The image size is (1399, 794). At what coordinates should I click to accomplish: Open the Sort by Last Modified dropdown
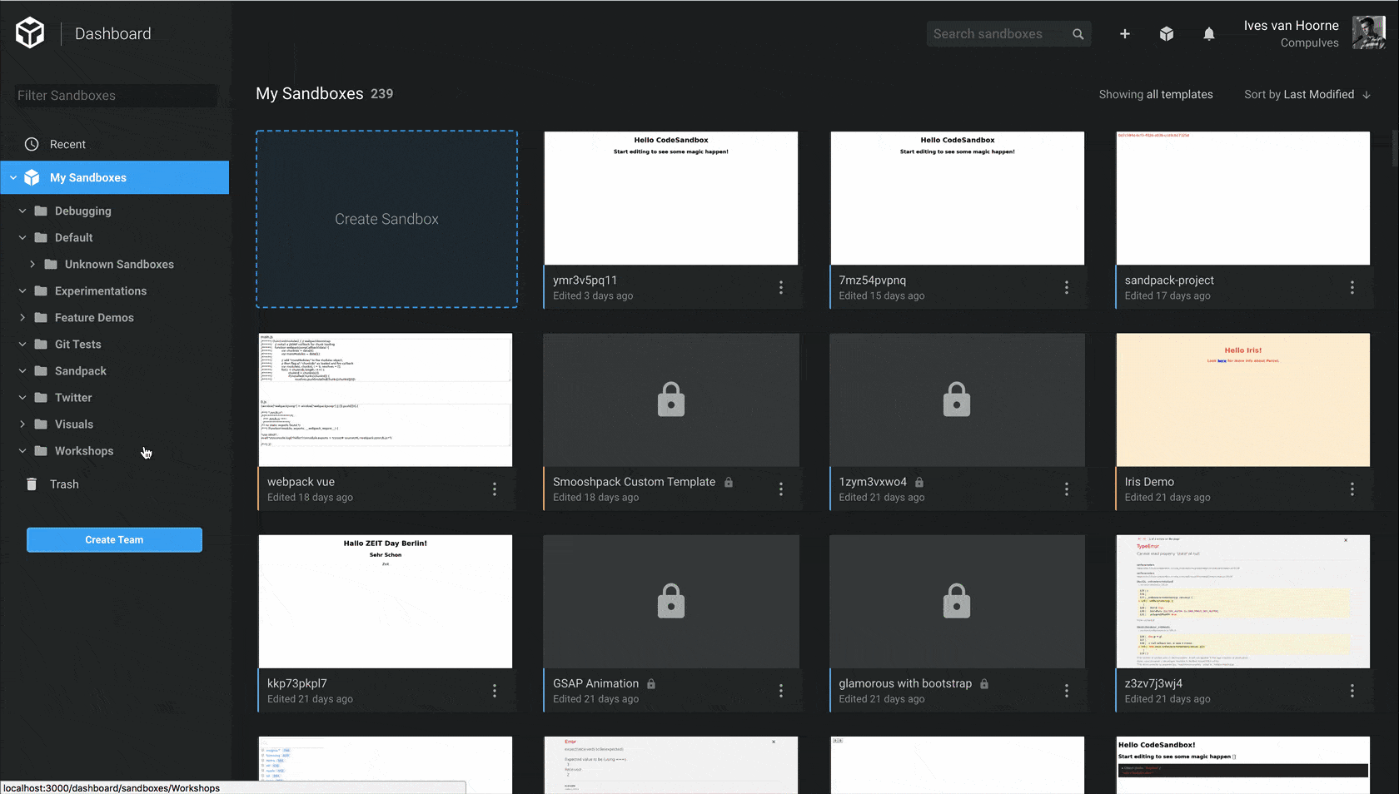click(1305, 94)
